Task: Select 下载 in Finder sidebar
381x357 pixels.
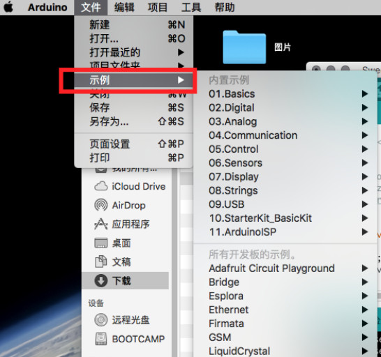Action: [125, 281]
